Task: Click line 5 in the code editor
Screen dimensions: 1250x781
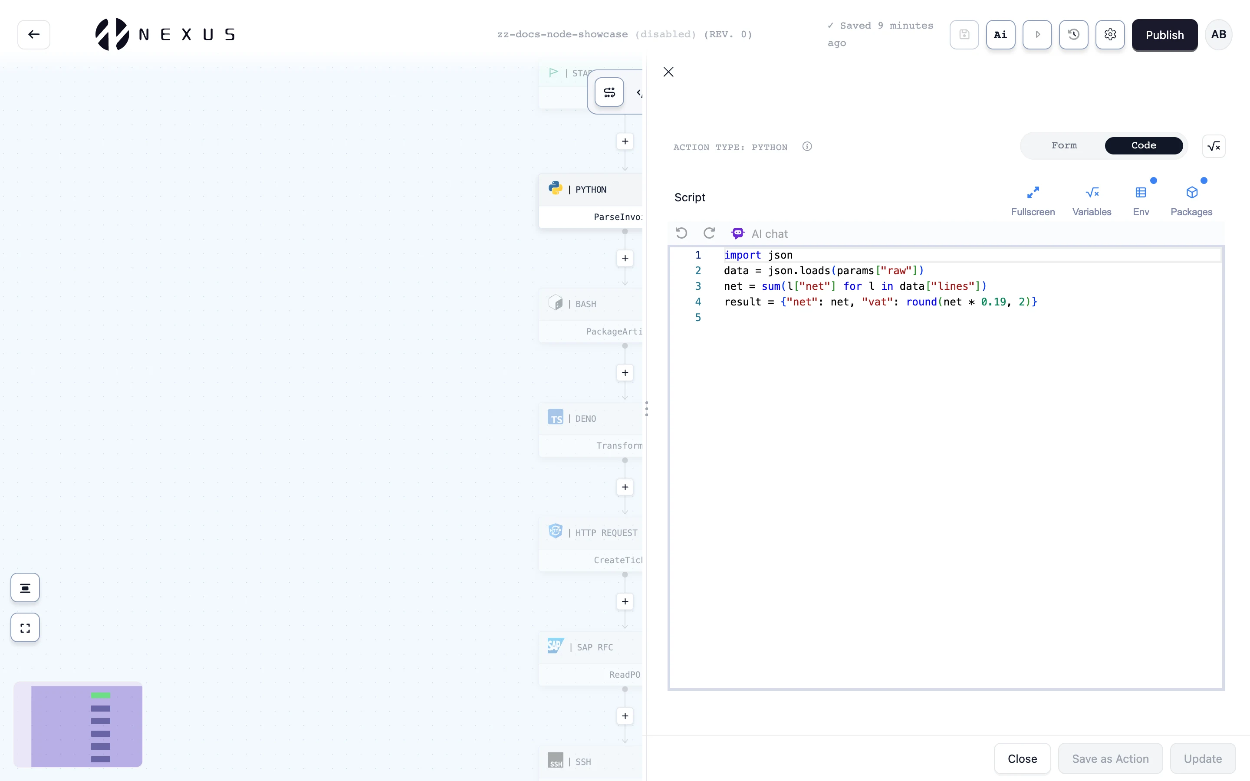Action: [945, 318]
